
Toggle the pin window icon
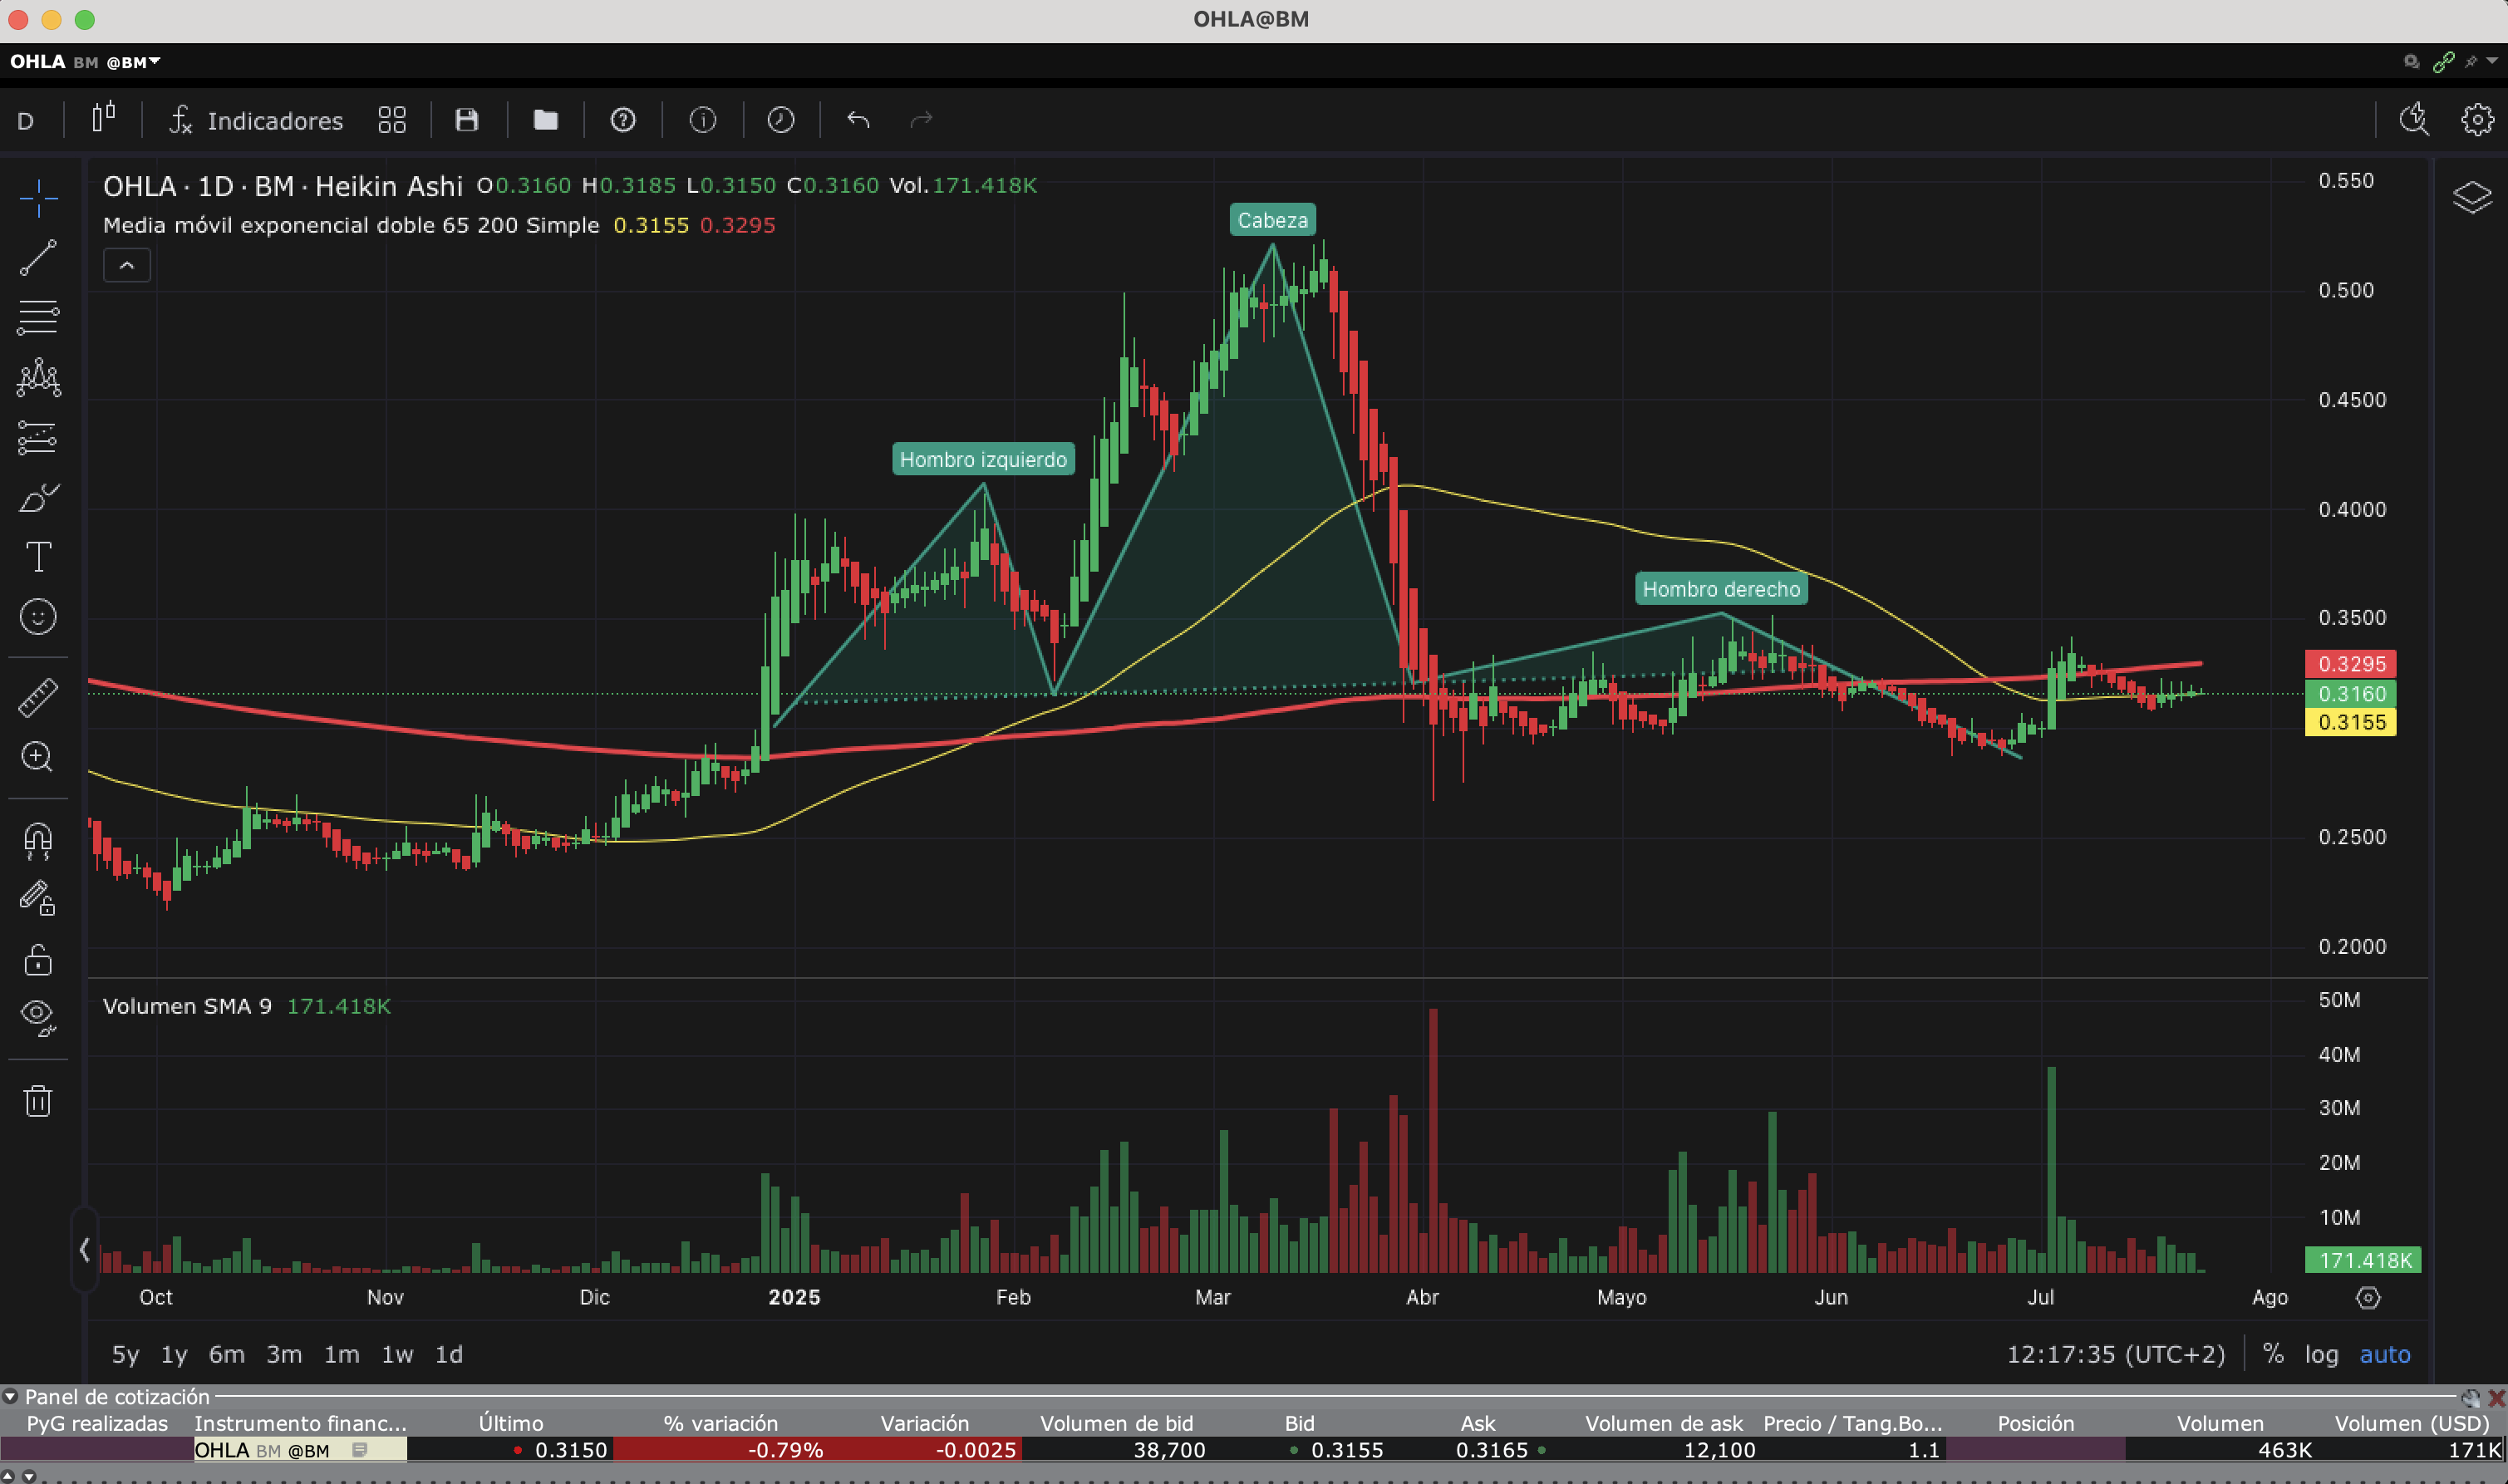(2471, 62)
